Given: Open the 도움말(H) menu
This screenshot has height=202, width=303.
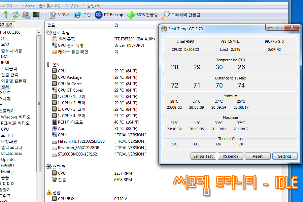Looking at the screenshot, I should [92, 6].
